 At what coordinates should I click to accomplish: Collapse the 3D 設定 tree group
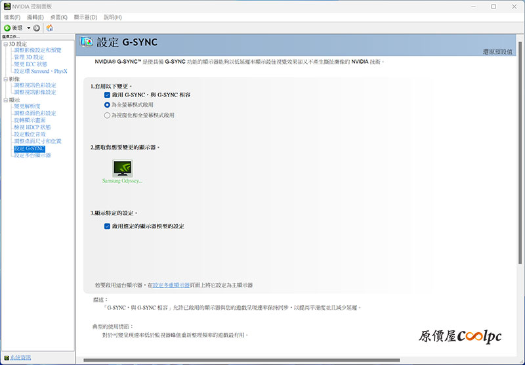click(5, 44)
